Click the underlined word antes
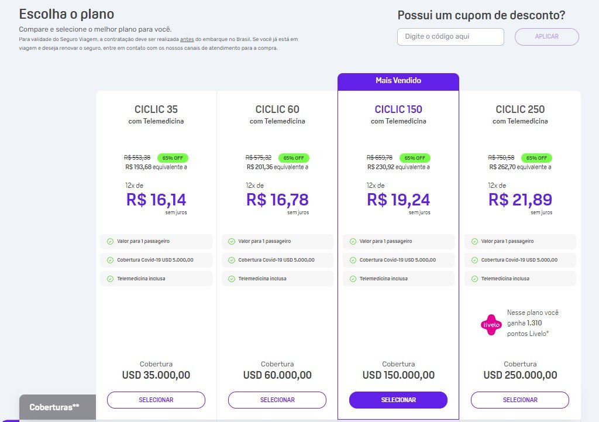This screenshot has height=422, width=599. (187, 39)
